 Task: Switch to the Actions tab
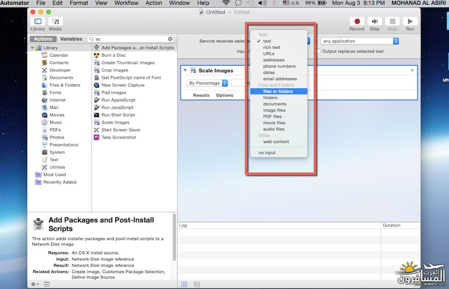(43, 39)
